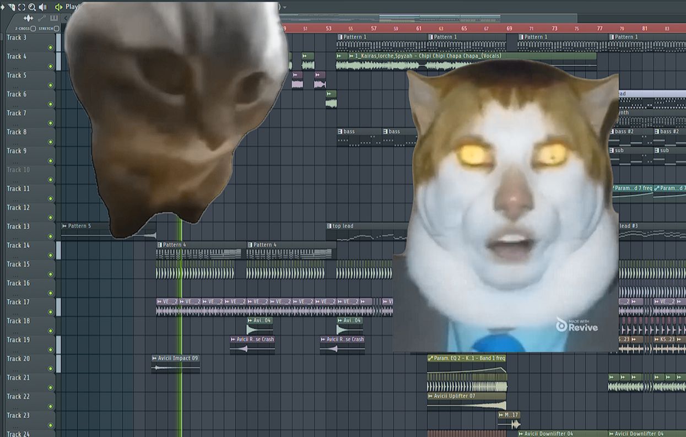Open clip menu icon of Avicii Uplifter 07
The height and width of the screenshot is (437, 686).
(x=430, y=396)
